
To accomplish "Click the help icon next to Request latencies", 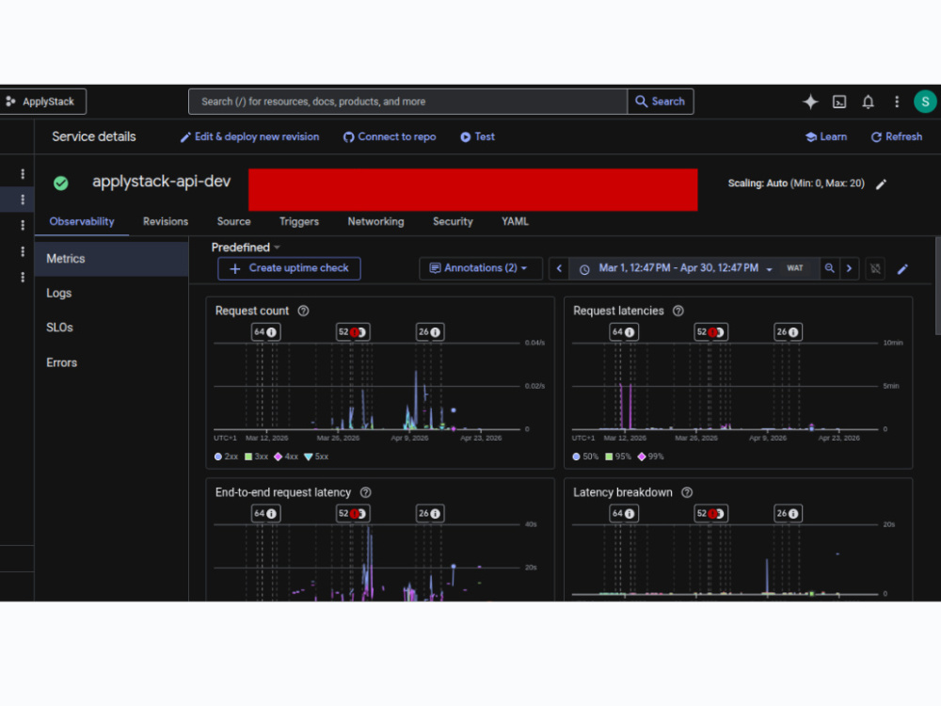I will pyautogui.click(x=678, y=311).
